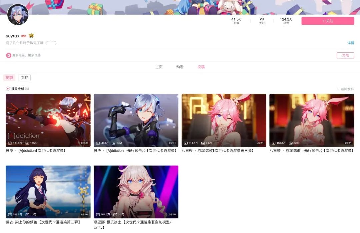Viewport: 360px width, 233px height.
Task: Follow scyrax with the pink 关注 button
Action: (328, 21)
